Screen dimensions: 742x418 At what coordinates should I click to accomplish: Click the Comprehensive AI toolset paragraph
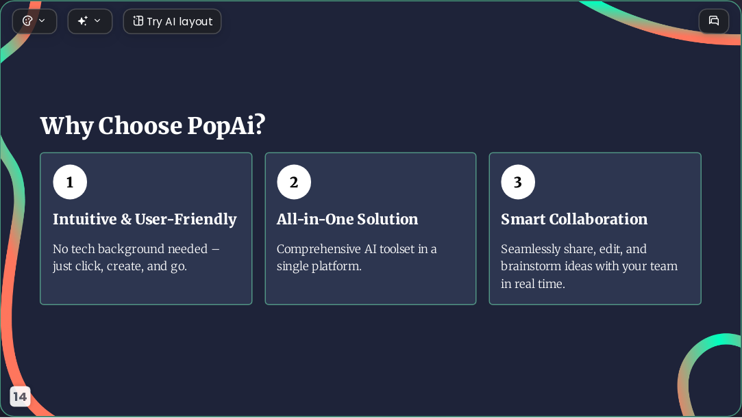click(x=357, y=257)
